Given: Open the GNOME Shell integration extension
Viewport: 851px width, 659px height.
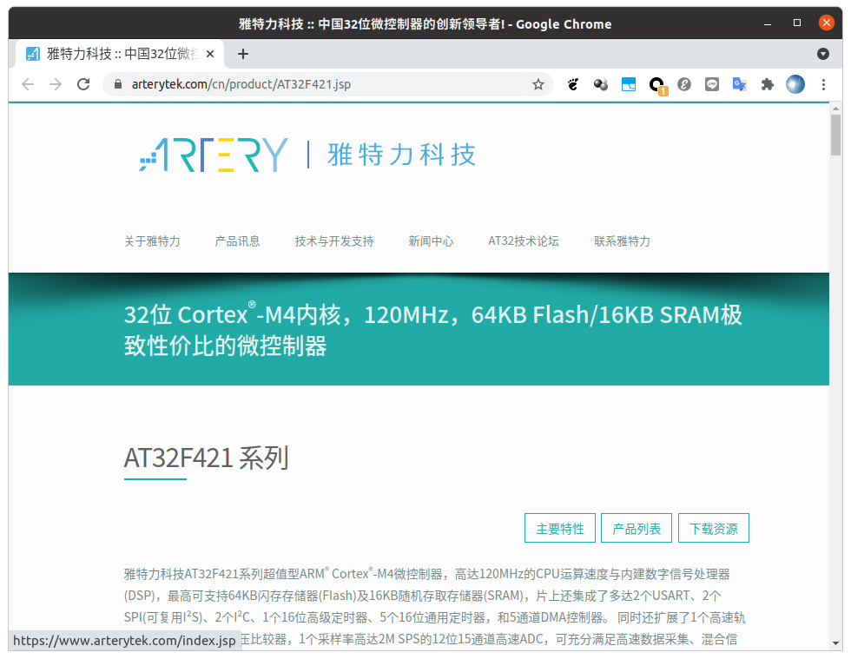Looking at the screenshot, I should tap(573, 84).
